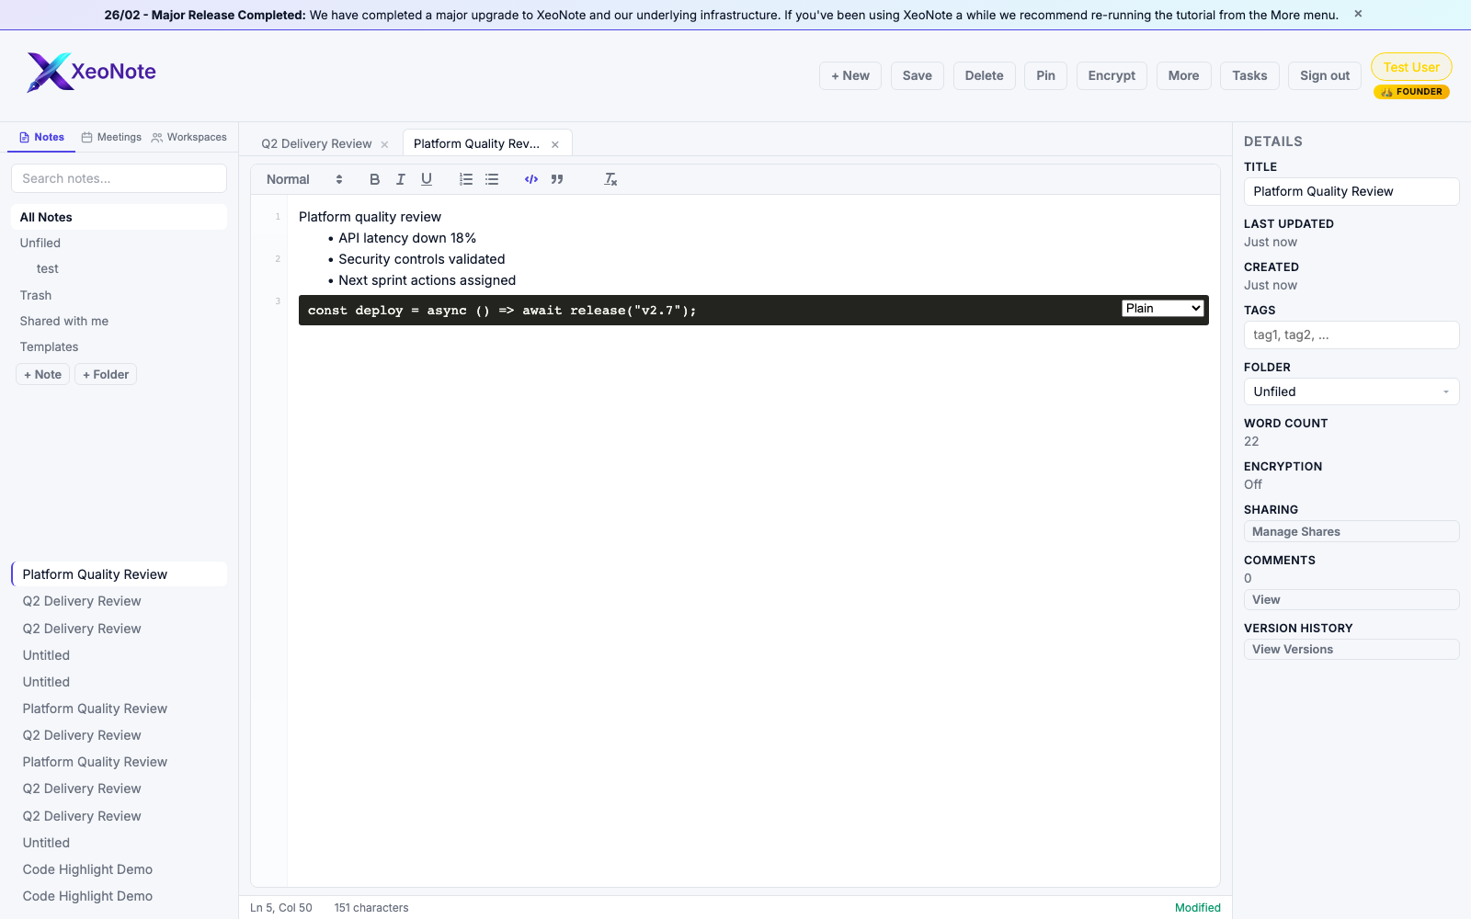Dismiss the Major Release Completed banner
This screenshot has width=1471, height=919.
tap(1357, 14)
